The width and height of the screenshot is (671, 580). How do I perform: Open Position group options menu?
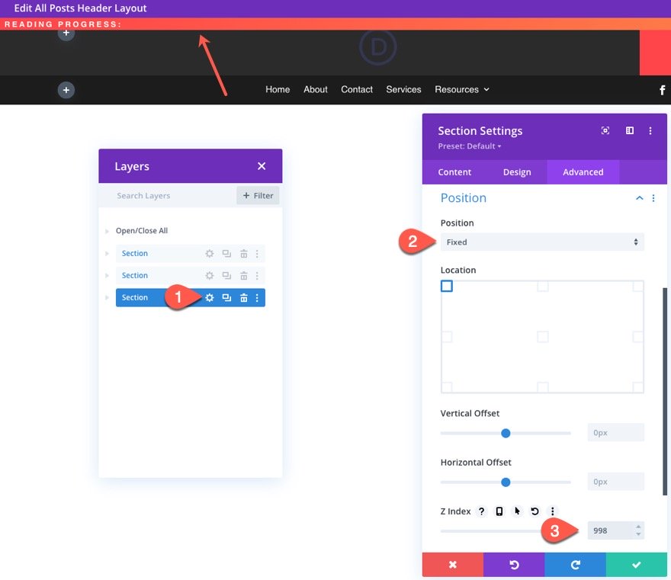tap(653, 198)
